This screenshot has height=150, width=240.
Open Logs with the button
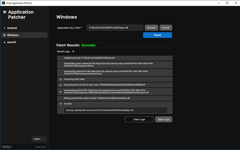point(164,119)
